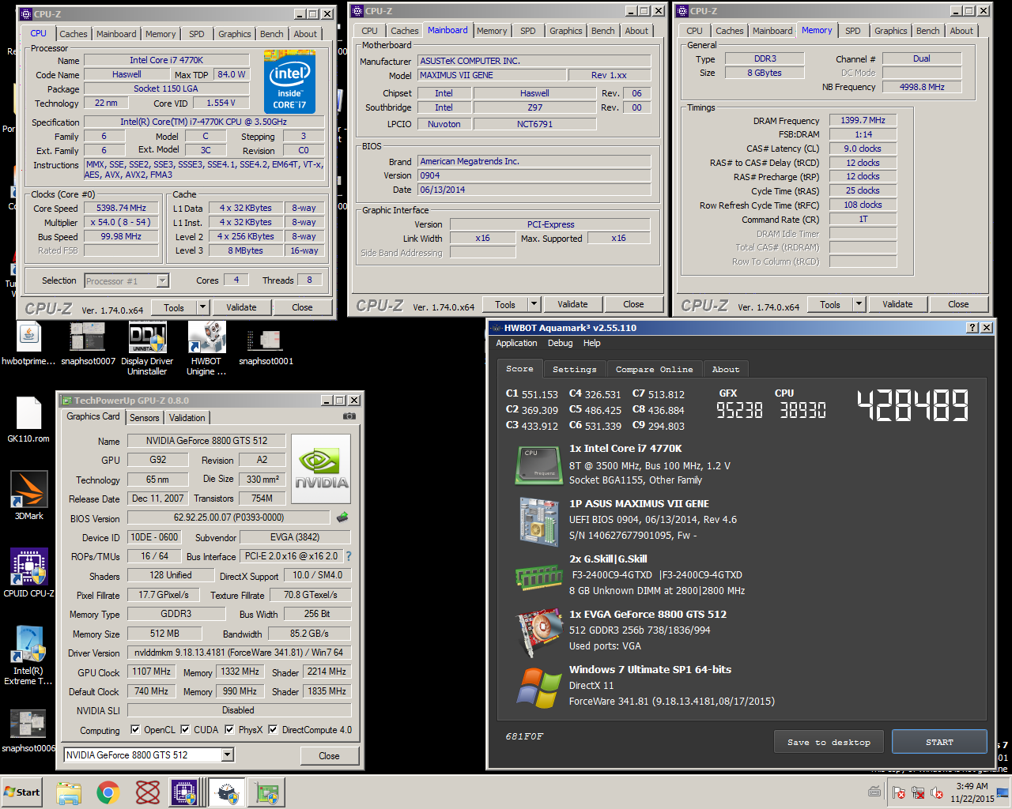1012x809 pixels.
Task: Click GPU-Z screenshot camera icon
Action: pos(349,416)
